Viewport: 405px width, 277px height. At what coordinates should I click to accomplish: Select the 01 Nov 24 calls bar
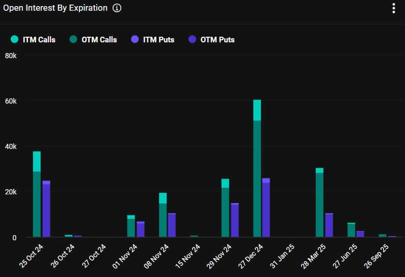click(131, 226)
